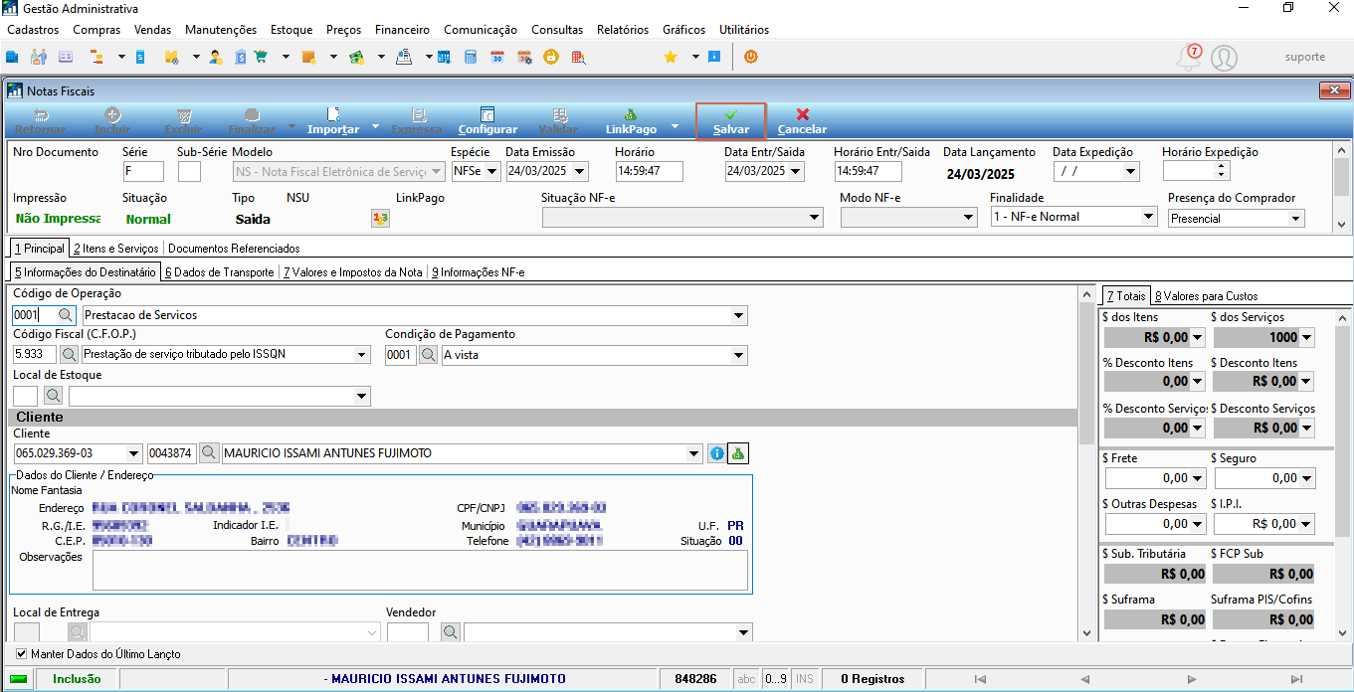Image resolution: width=1354 pixels, height=692 pixels.
Task: Open the Financeiro menu
Action: click(402, 30)
